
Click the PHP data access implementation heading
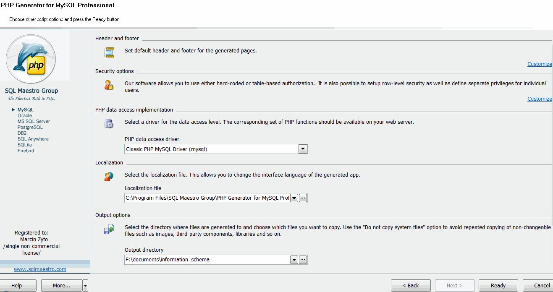[134, 110]
